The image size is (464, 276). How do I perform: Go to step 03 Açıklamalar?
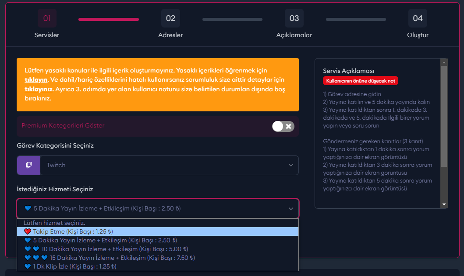(294, 24)
